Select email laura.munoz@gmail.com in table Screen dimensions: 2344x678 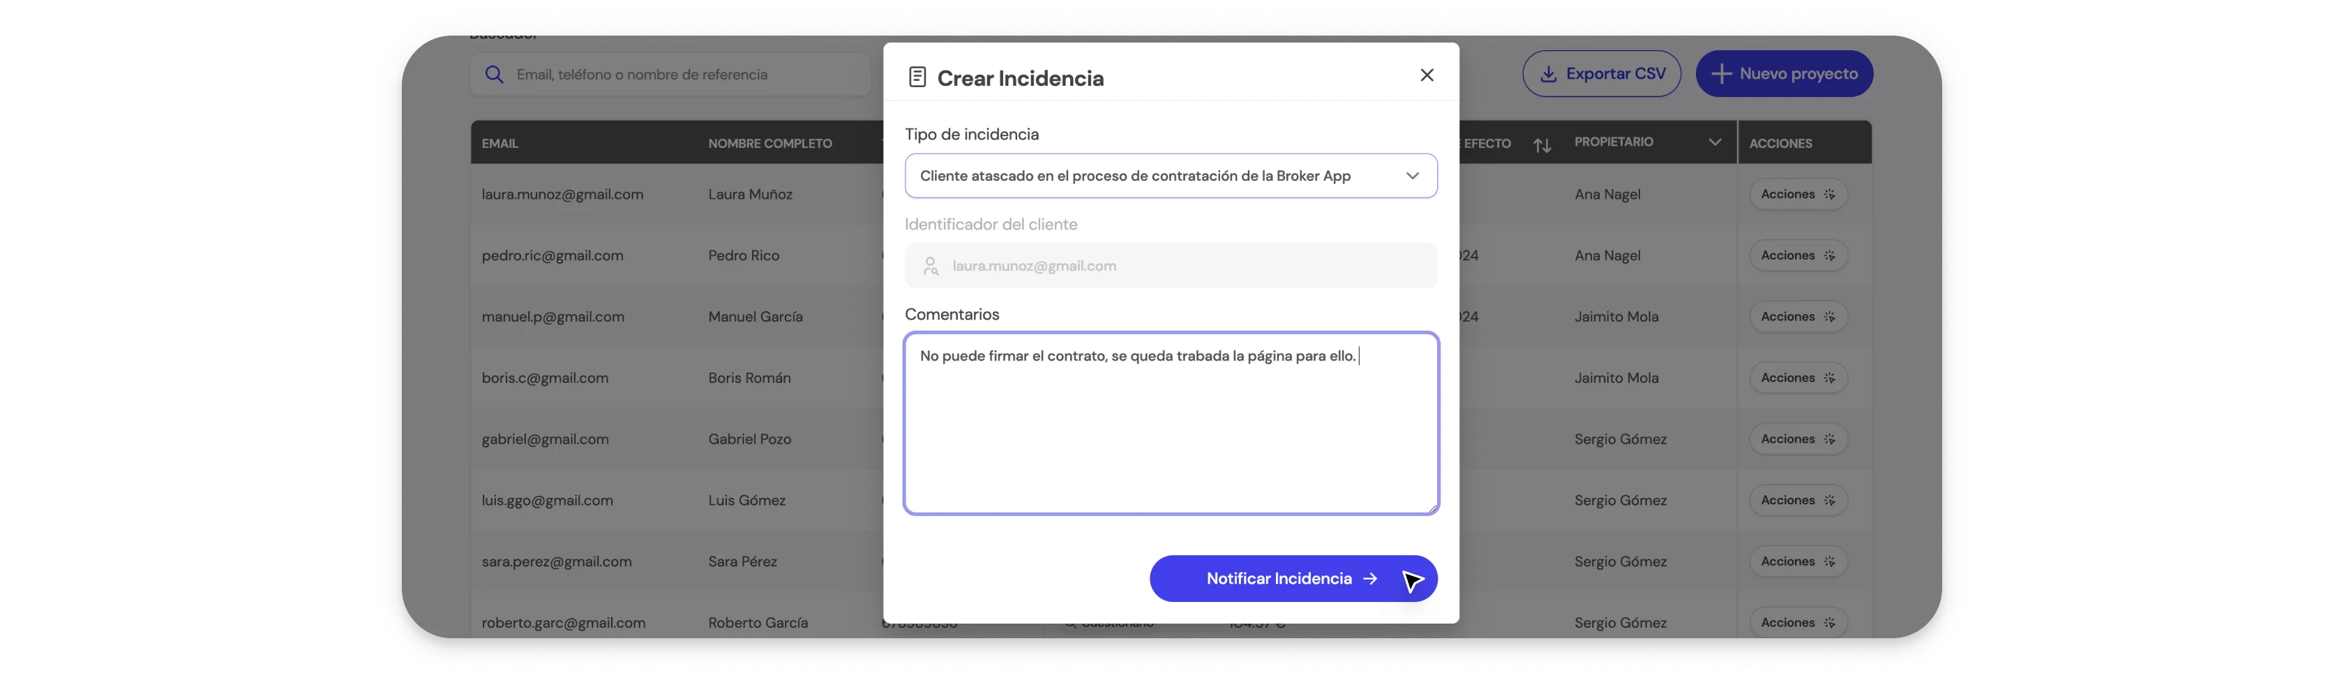pos(562,195)
